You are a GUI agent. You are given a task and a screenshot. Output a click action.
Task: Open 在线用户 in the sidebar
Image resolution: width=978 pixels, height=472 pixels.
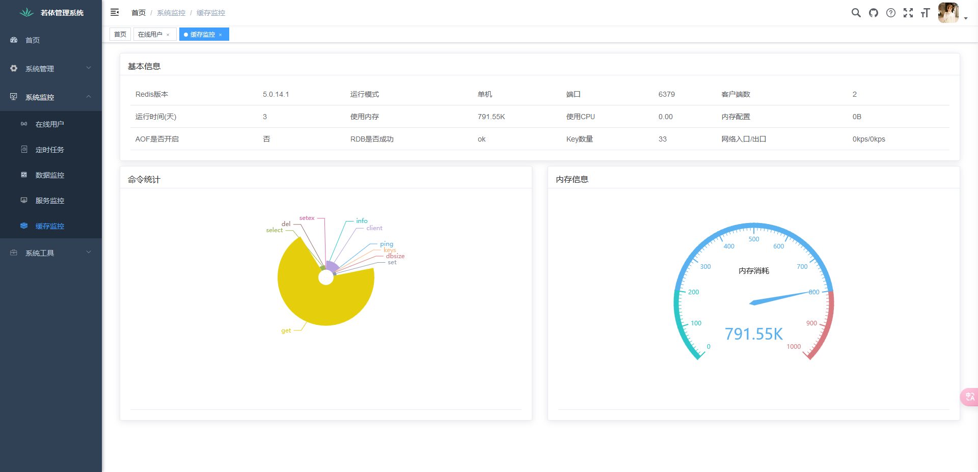pos(50,124)
